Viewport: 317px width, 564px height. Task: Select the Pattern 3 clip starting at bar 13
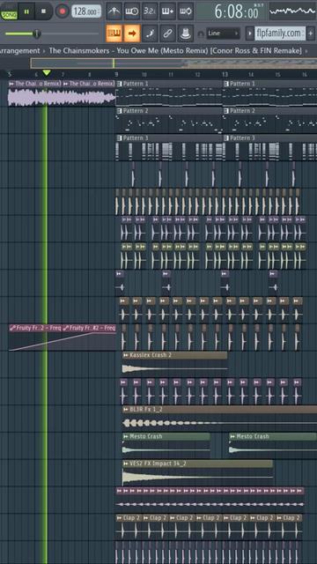coord(270,147)
